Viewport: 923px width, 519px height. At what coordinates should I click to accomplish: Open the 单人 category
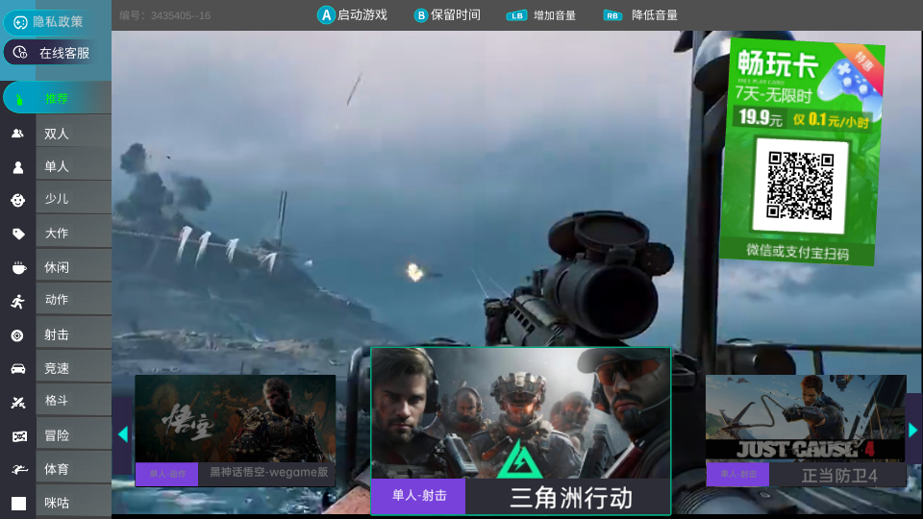pos(74,166)
